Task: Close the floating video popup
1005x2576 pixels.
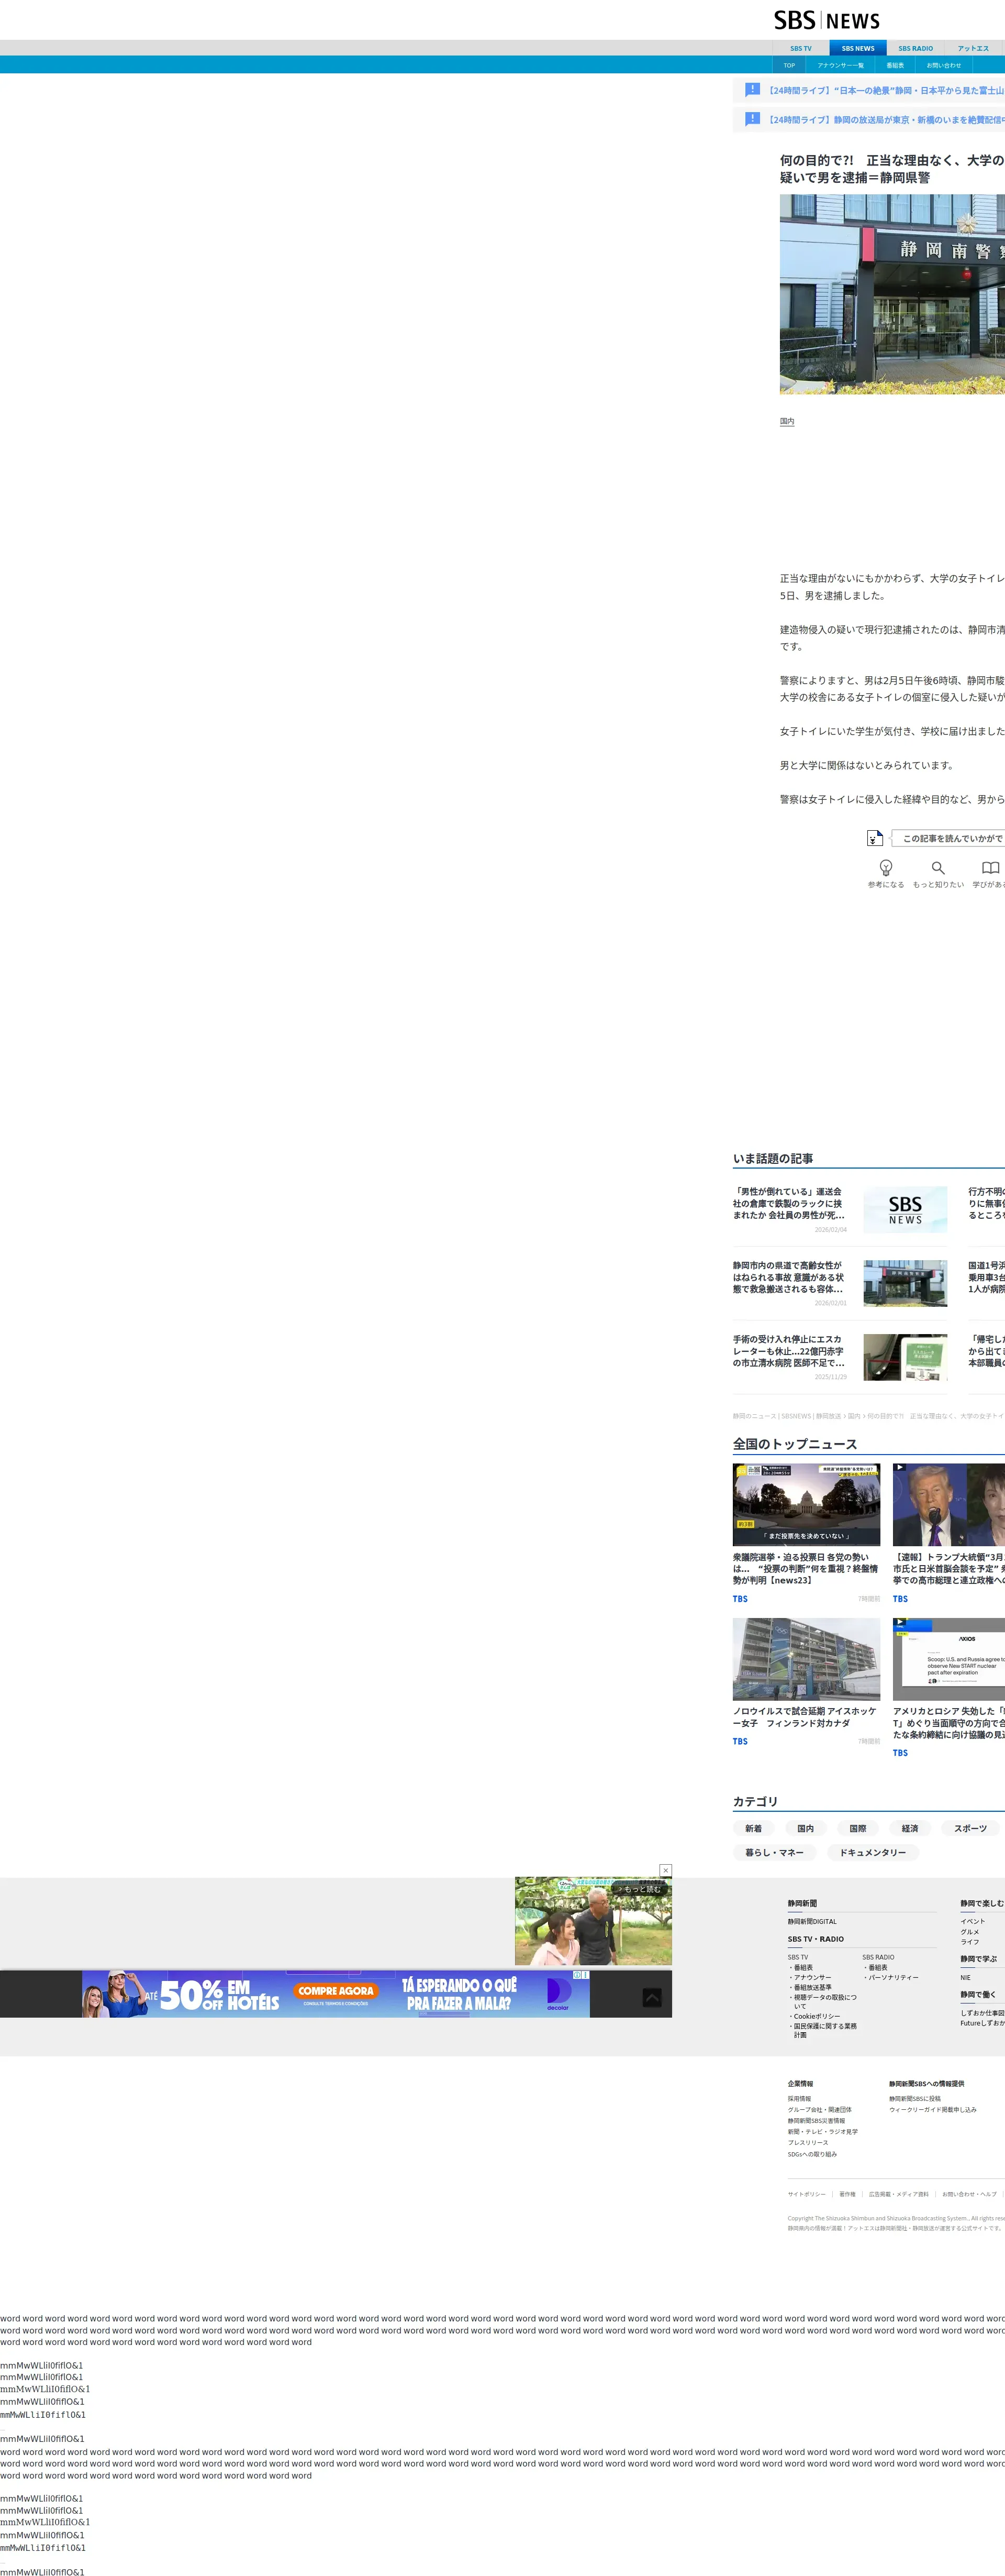Action: point(665,1870)
